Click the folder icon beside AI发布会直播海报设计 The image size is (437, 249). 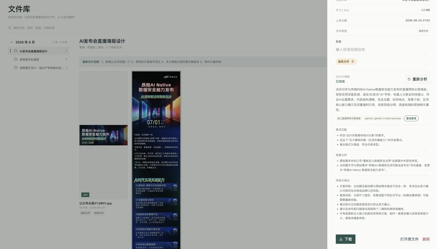click(x=16, y=51)
